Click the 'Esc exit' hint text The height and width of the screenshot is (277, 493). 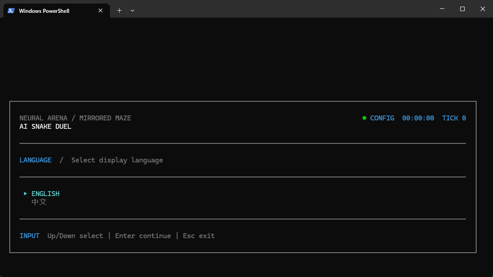pos(199,236)
